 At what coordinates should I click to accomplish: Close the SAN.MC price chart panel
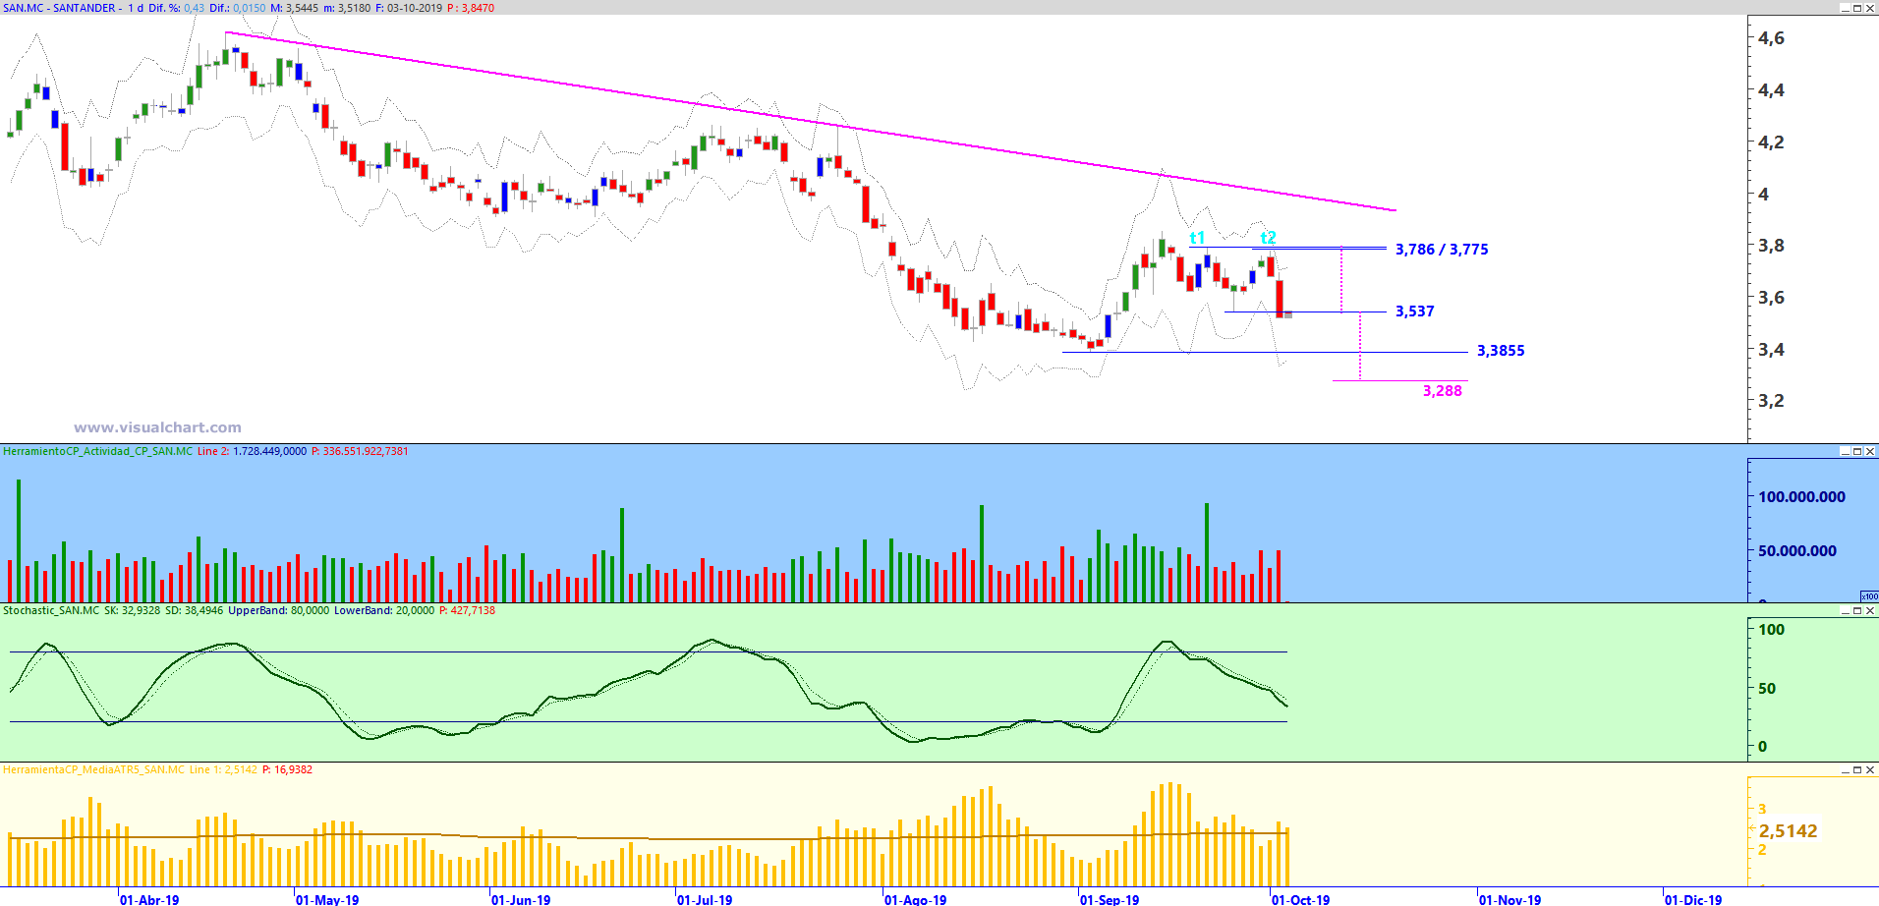(1870, 8)
